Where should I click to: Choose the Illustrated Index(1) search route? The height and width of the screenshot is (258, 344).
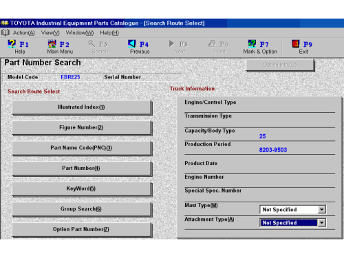pyautogui.click(x=81, y=107)
